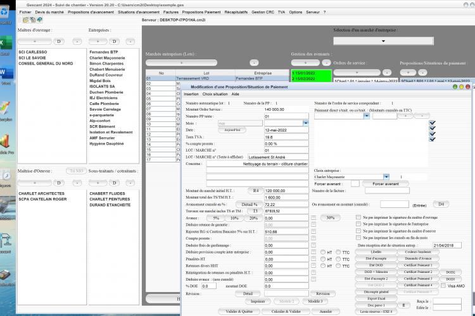Open the Paiement direct s/trait. dropdown
475x316 pixels.
tap(367, 116)
